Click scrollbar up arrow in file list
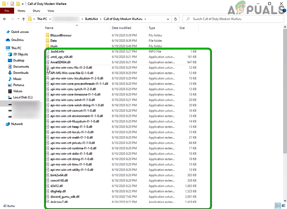The height and width of the screenshot is (209, 287). [285, 27]
